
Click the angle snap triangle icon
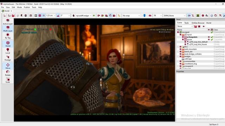(x=58, y=15)
